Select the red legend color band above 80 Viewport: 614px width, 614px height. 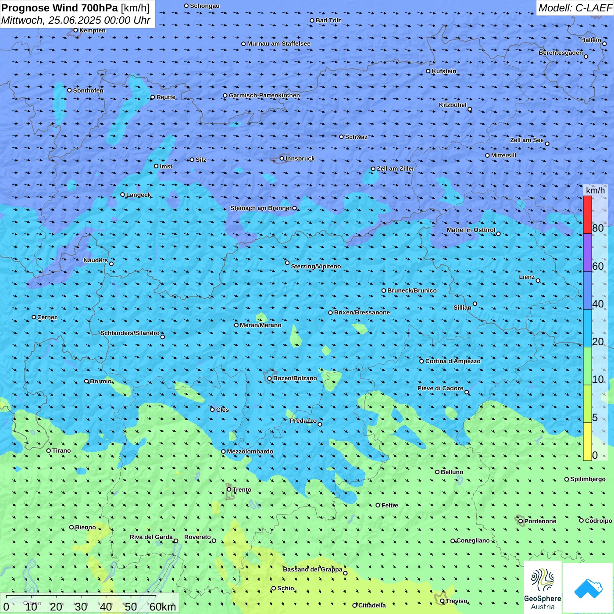587,214
